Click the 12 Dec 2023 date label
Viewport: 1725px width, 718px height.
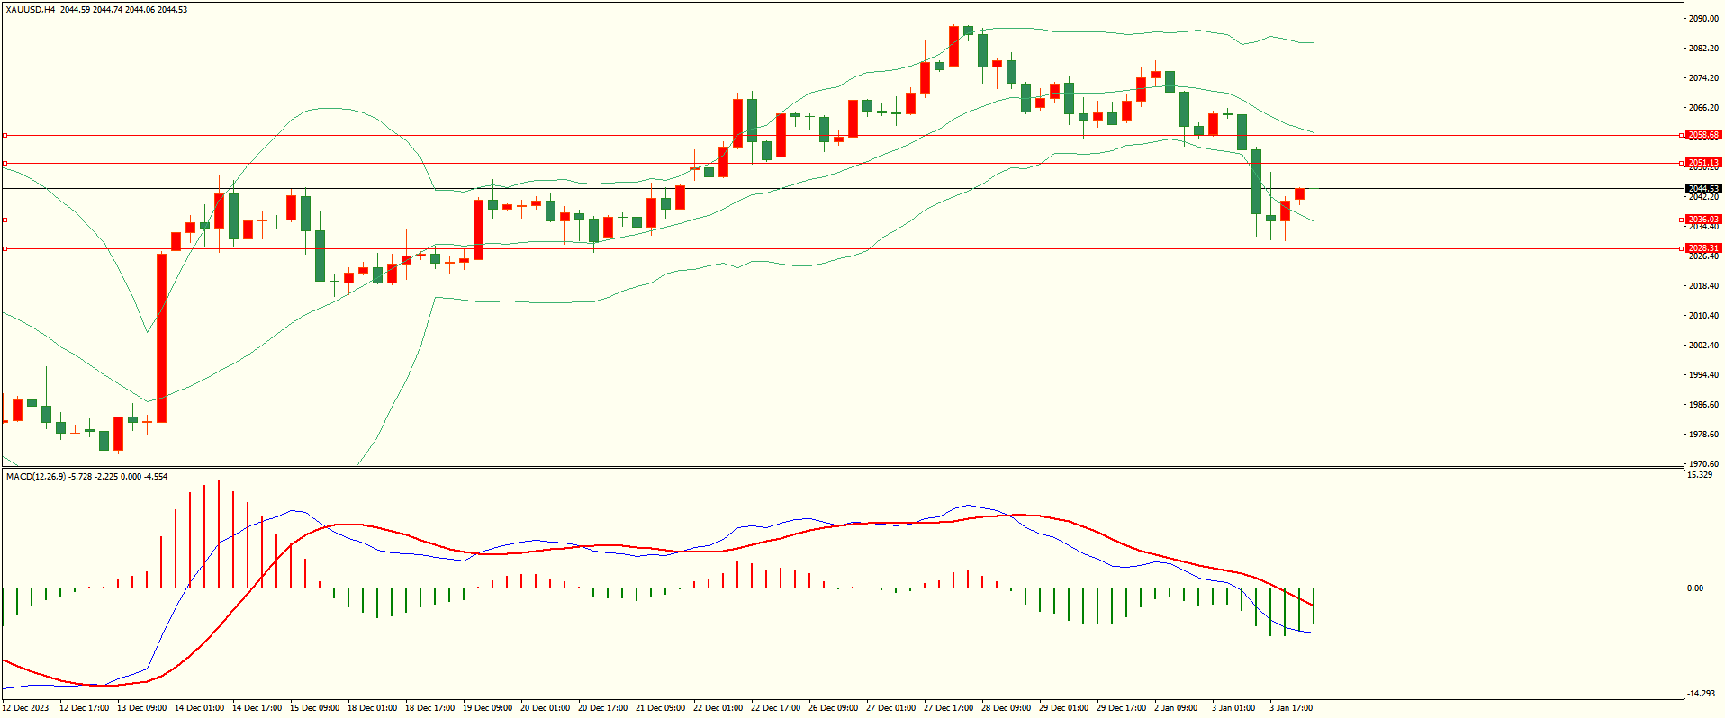pyautogui.click(x=26, y=708)
